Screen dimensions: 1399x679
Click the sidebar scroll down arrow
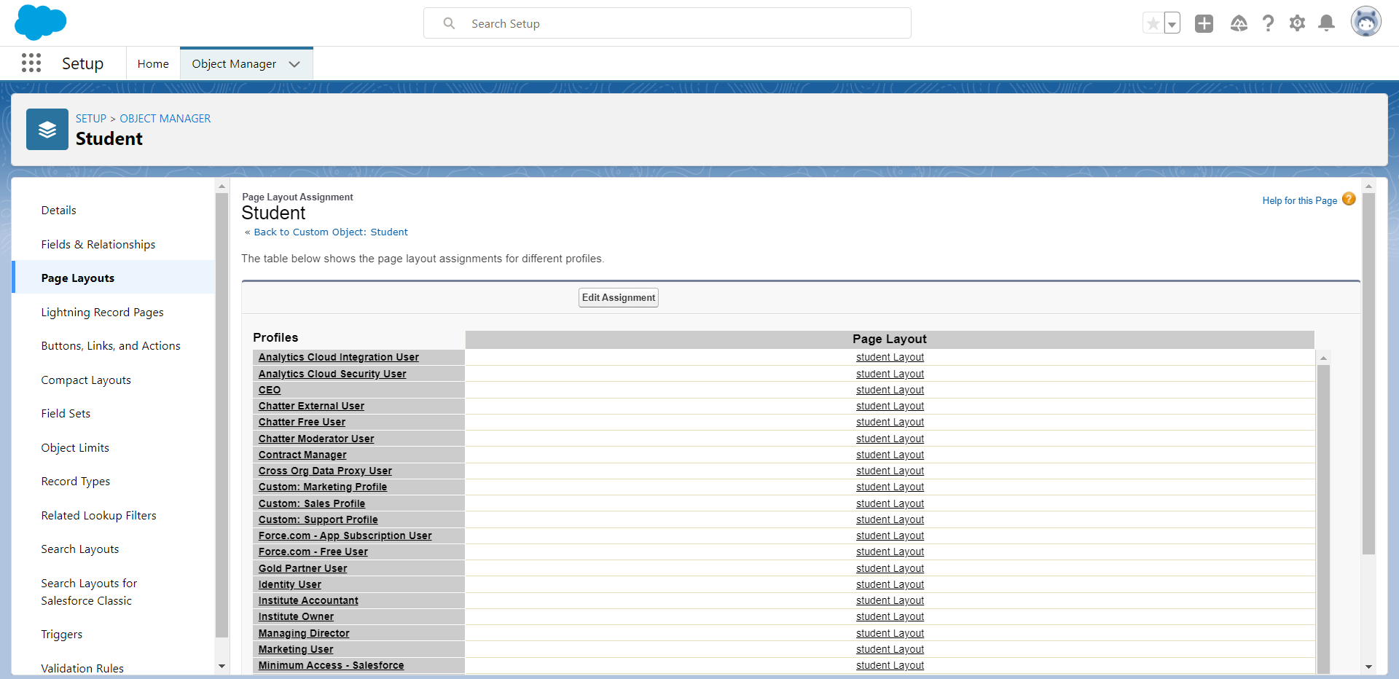click(x=222, y=666)
